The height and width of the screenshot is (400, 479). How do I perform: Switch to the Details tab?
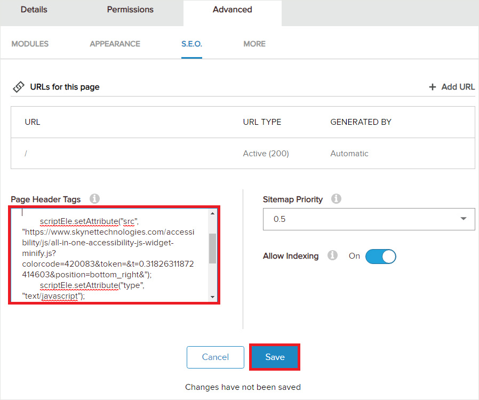click(34, 10)
